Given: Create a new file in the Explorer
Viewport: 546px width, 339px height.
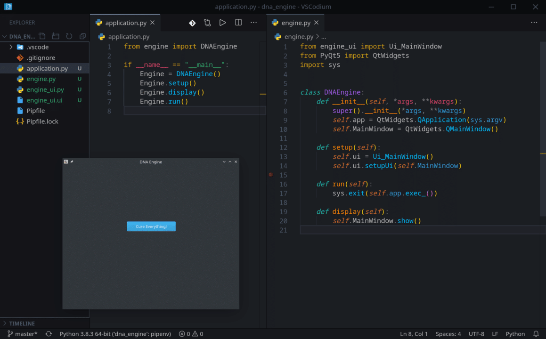Looking at the screenshot, I should 41,36.
